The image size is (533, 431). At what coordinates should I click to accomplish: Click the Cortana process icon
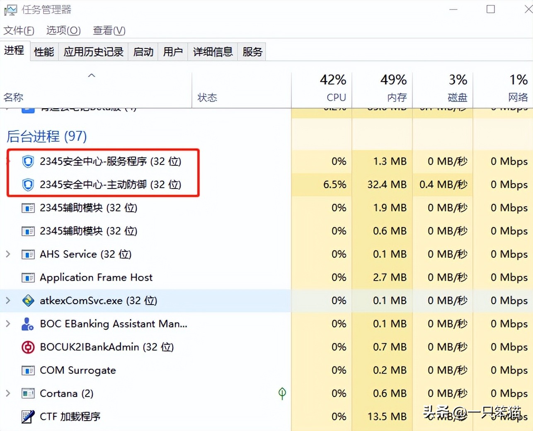(x=28, y=394)
